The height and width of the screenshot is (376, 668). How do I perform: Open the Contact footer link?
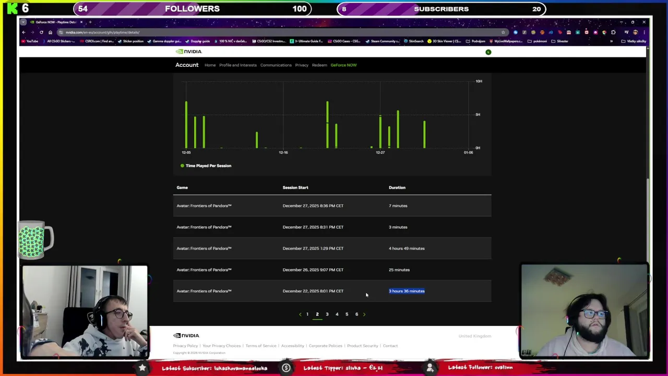(390, 346)
